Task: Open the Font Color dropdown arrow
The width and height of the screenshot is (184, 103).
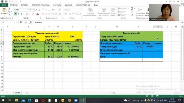Action: coord(40,14)
